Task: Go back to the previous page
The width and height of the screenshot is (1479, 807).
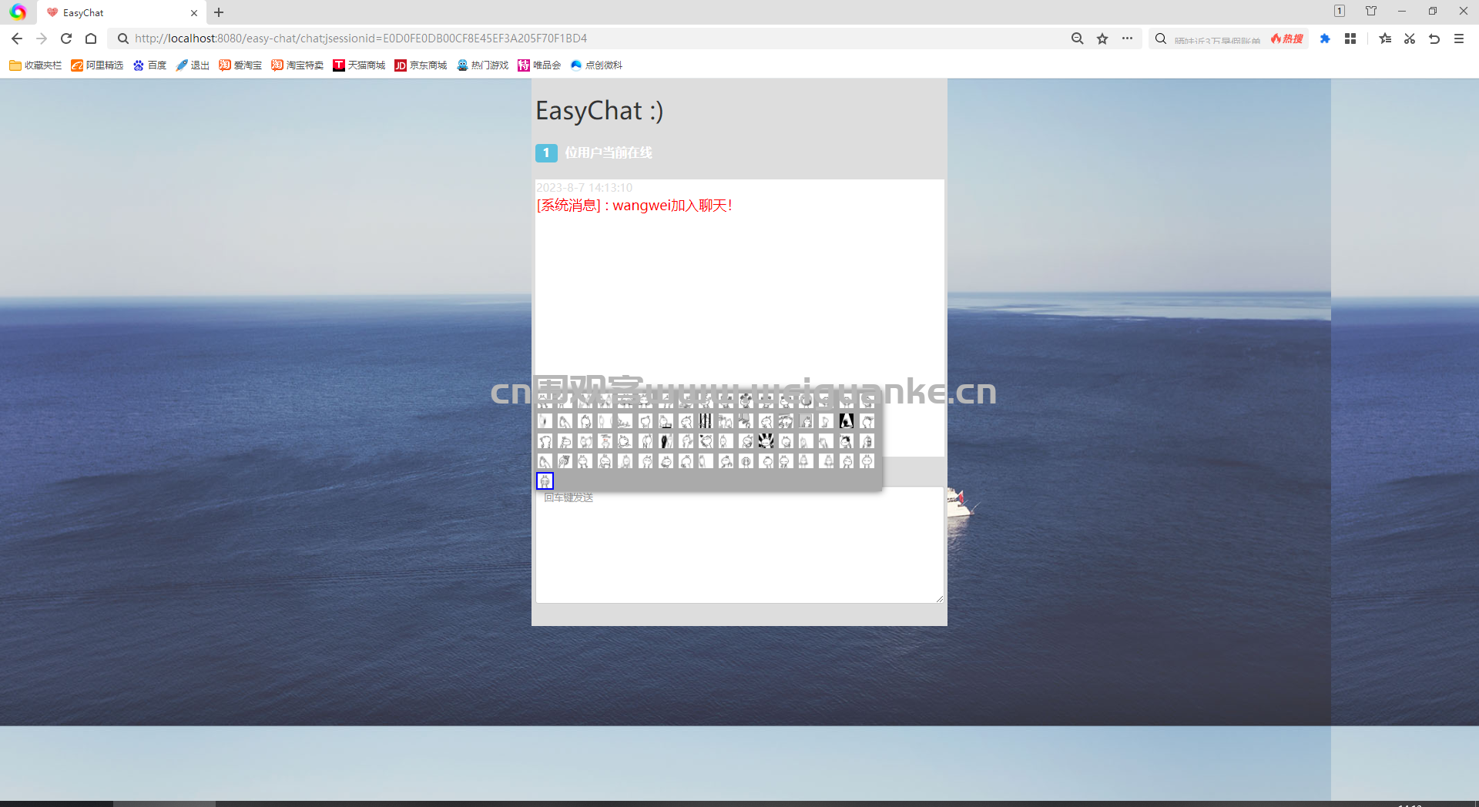Action: pyautogui.click(x=17, y=39)
